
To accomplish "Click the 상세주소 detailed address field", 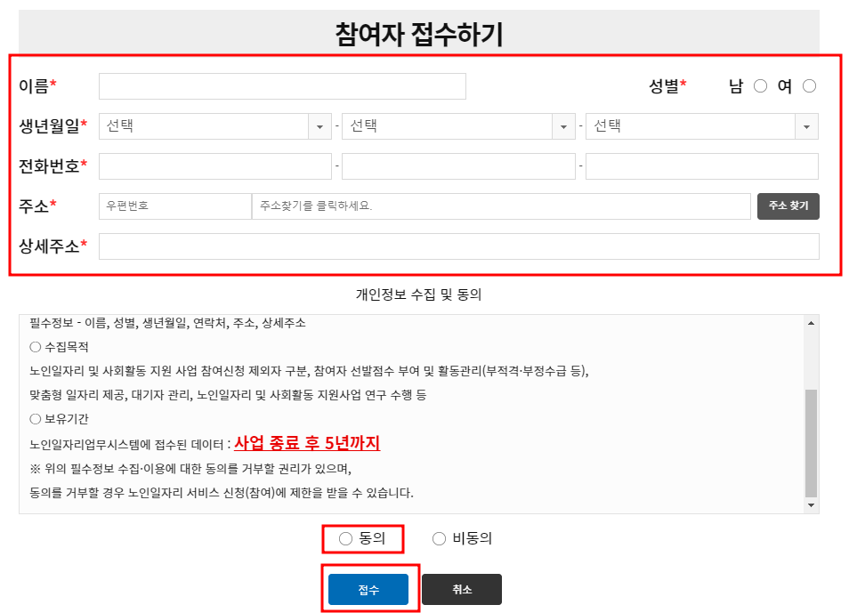I will pyautogui.click(x=459, y=246).
